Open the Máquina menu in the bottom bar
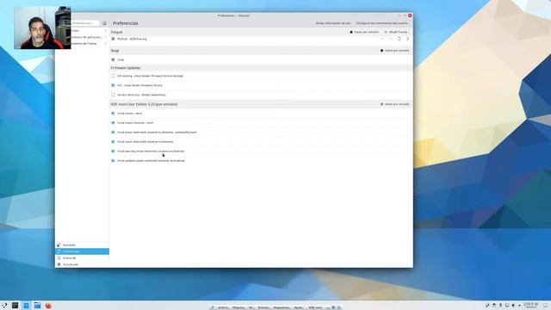551x310 pixels. pos(238,307)
